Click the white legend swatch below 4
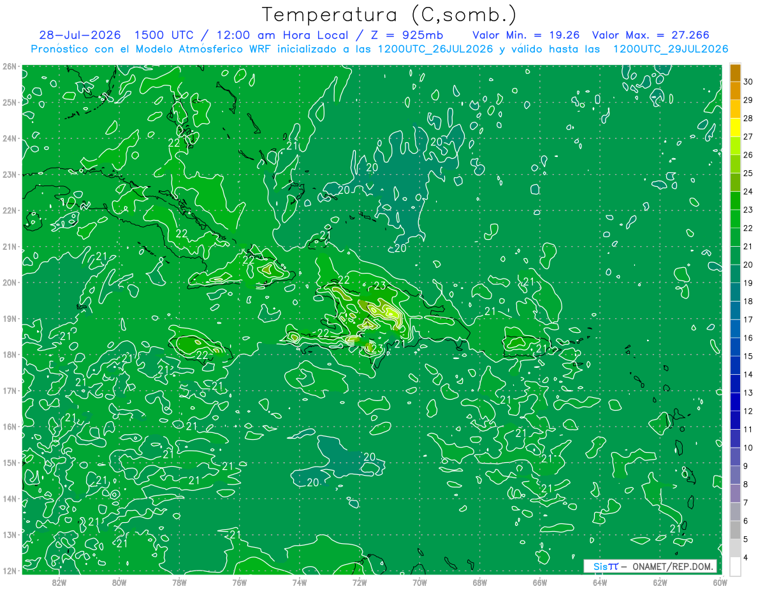This screenshot has height=591, width=765. pos(735,566)
